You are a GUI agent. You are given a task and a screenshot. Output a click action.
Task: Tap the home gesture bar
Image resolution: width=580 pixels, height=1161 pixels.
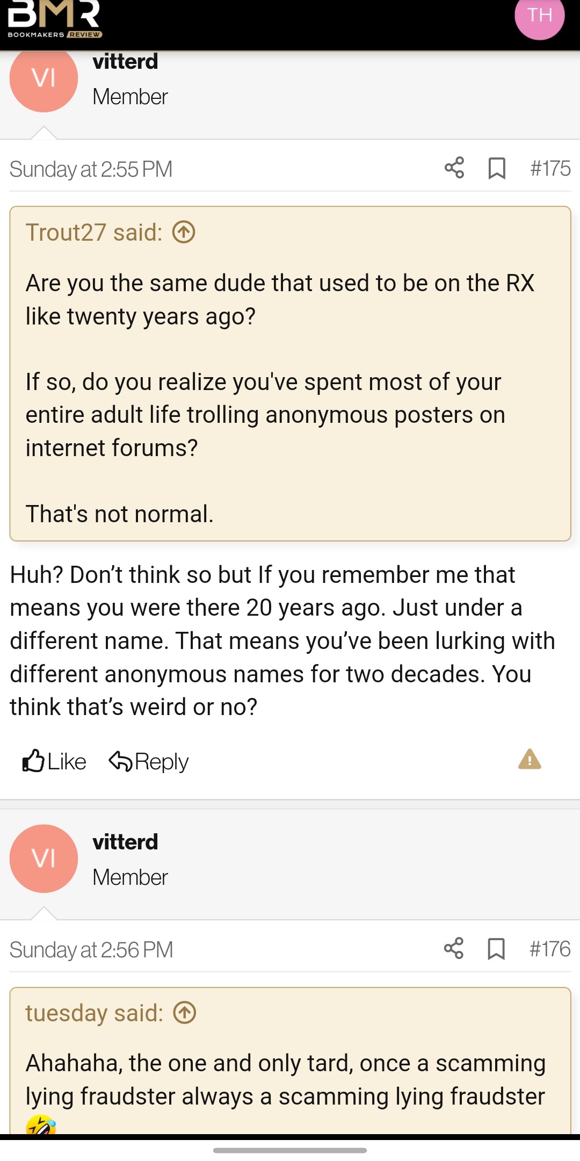[290, 1150]
